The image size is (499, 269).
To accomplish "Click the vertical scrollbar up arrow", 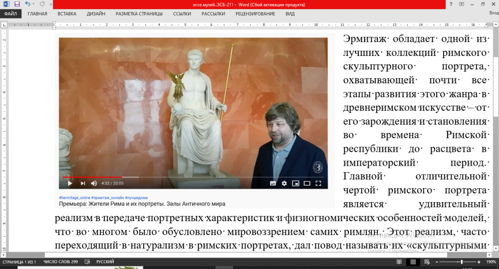I will click(496, 24).
